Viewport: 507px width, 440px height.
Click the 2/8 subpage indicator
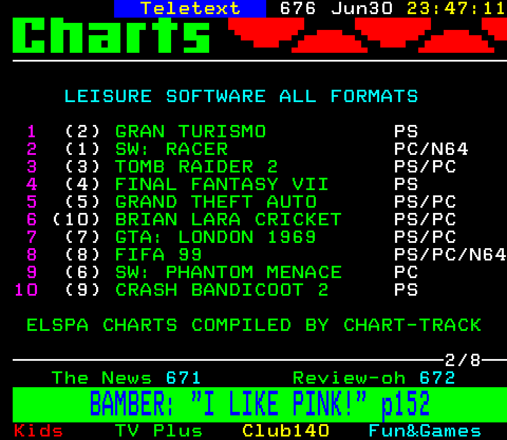pos(463,360)
